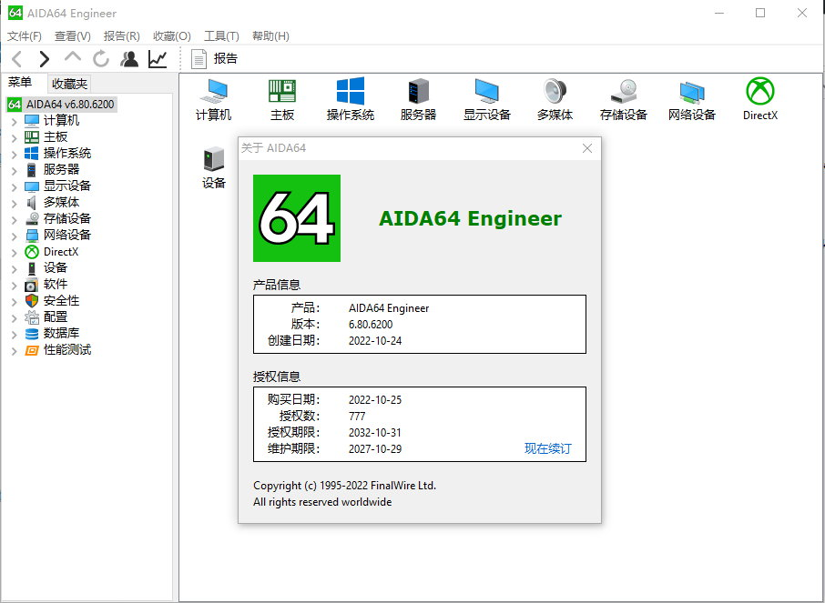Expand the 多媒体 tree node arrow
825x603 pixels.
coord(15,204)
